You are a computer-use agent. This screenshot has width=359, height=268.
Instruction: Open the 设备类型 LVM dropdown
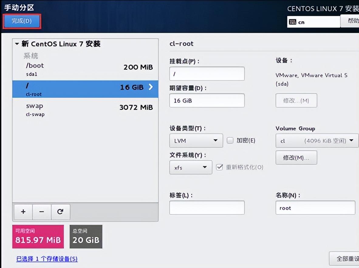[x=196, y=141]
